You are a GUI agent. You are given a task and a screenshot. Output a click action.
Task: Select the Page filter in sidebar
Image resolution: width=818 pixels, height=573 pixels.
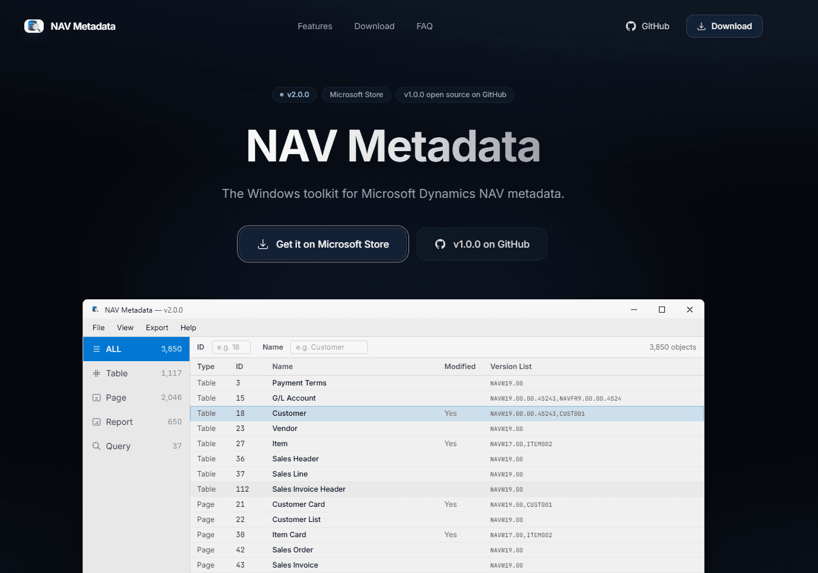[136, 398]
